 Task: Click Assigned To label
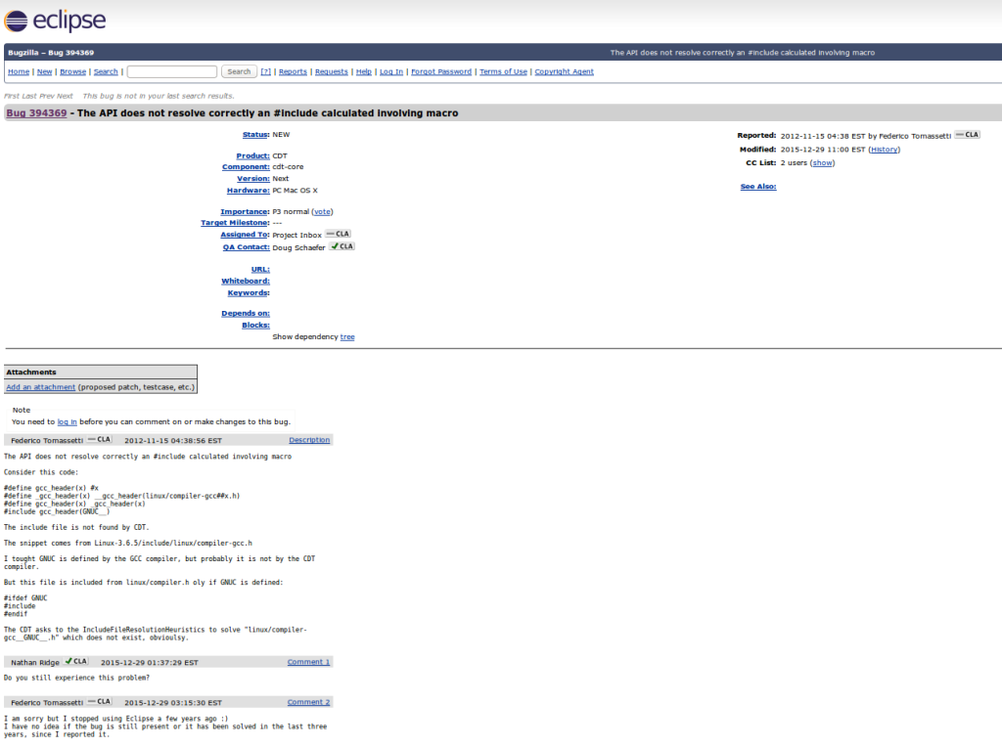click(x=245, y=235)
